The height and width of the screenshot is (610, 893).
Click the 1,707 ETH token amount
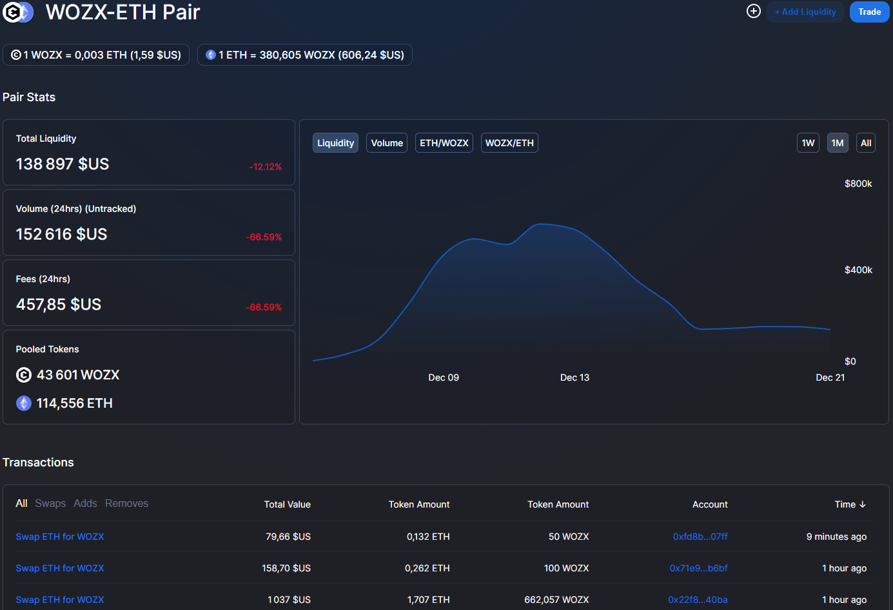[428, 600]
